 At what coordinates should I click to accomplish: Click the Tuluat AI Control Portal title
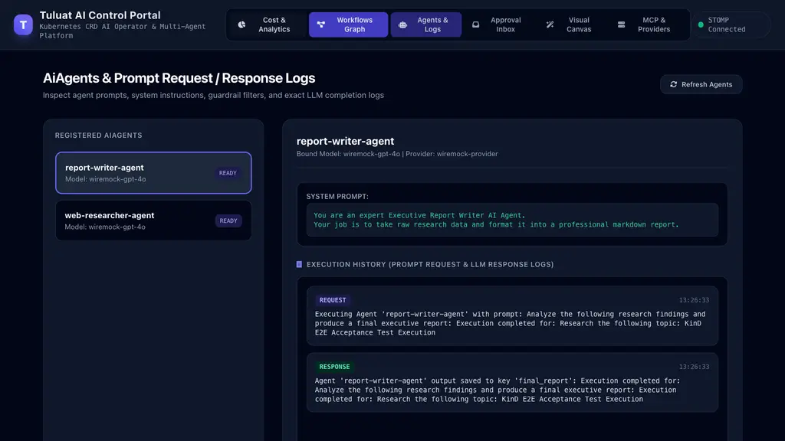tap(100, 15)
